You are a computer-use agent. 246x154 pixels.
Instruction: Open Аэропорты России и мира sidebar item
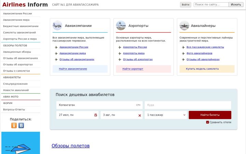click(20, 39)
